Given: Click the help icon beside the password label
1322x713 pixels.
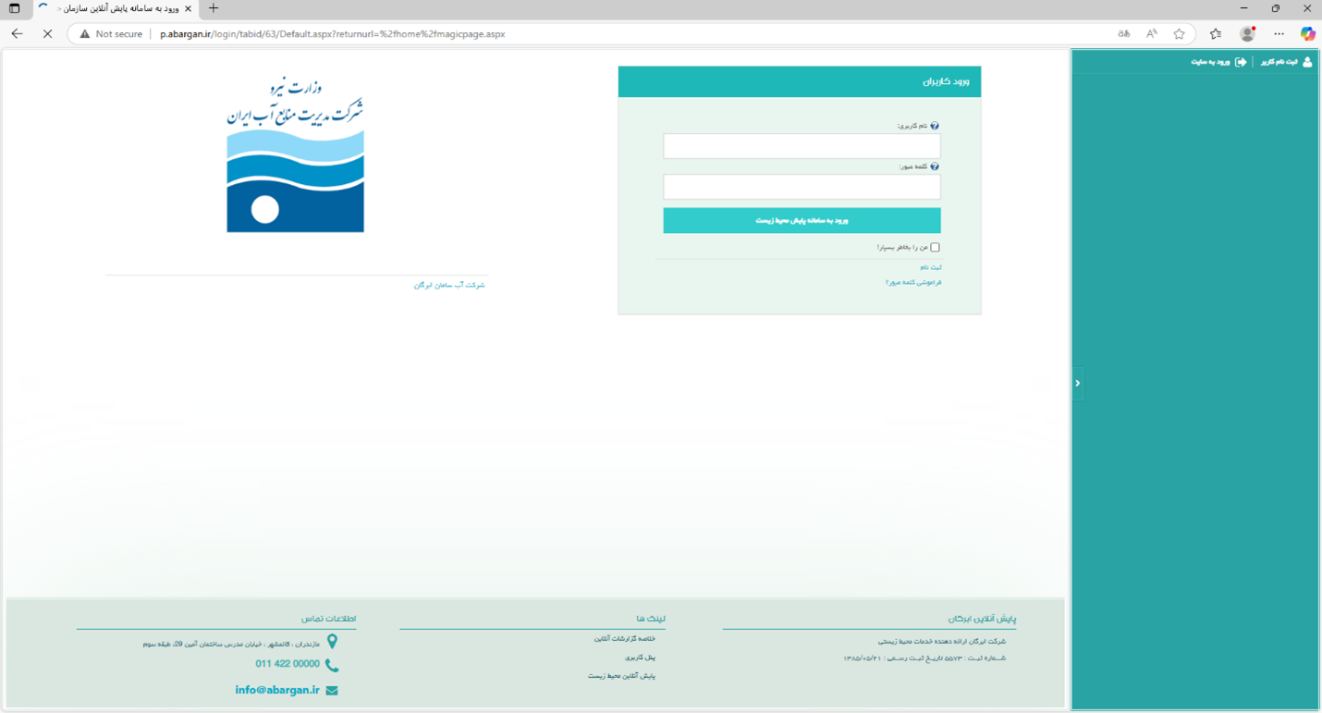Looking at the screenshot, I should pyautogui.click(x=935, y=167).
